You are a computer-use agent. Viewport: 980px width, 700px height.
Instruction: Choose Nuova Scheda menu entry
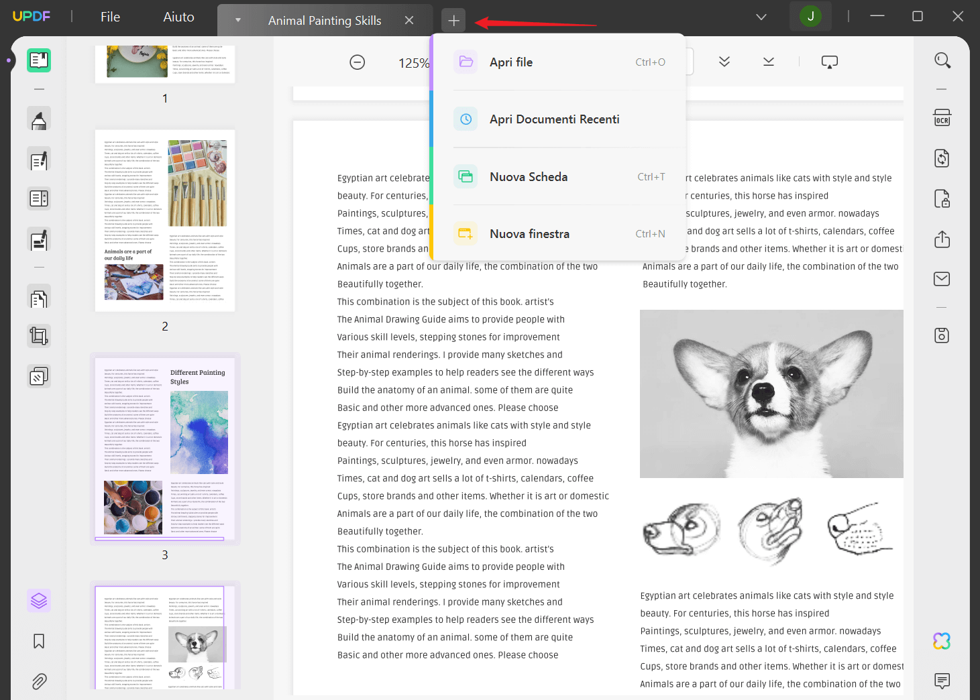528,177
